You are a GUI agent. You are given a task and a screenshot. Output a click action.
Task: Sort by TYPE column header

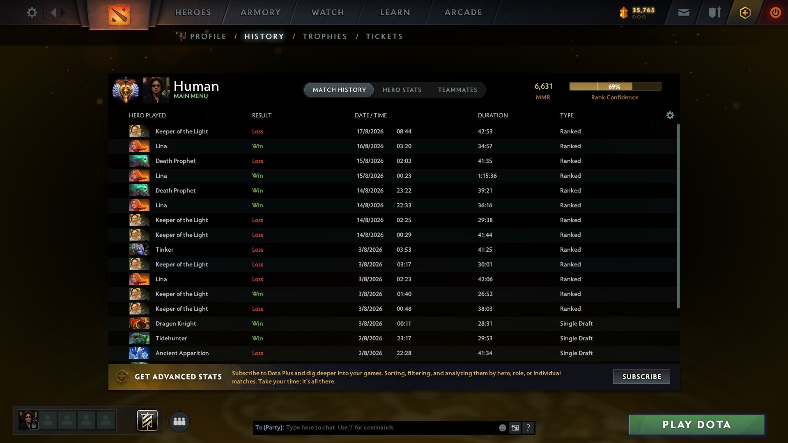pyautogui.click(x=567, y=115)
